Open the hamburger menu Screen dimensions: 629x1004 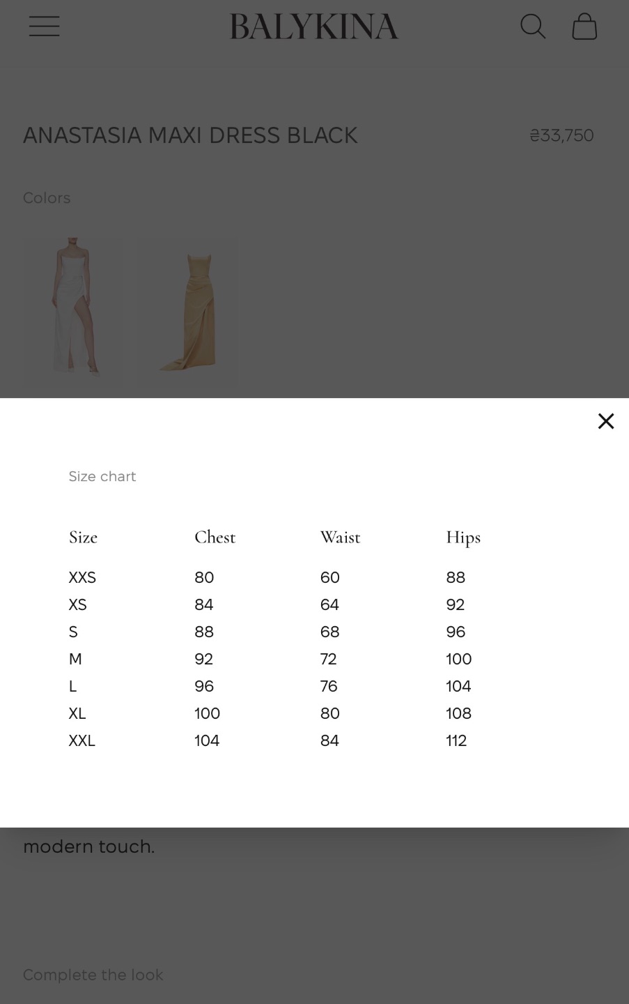click(44, 26)
